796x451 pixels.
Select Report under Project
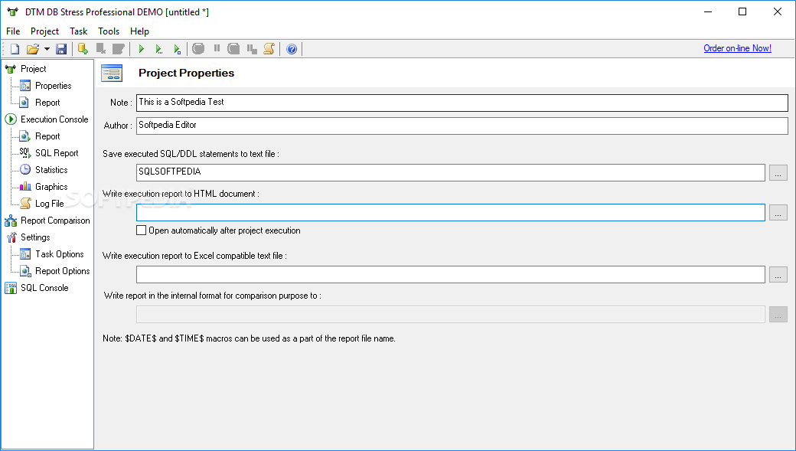point(47,102)
